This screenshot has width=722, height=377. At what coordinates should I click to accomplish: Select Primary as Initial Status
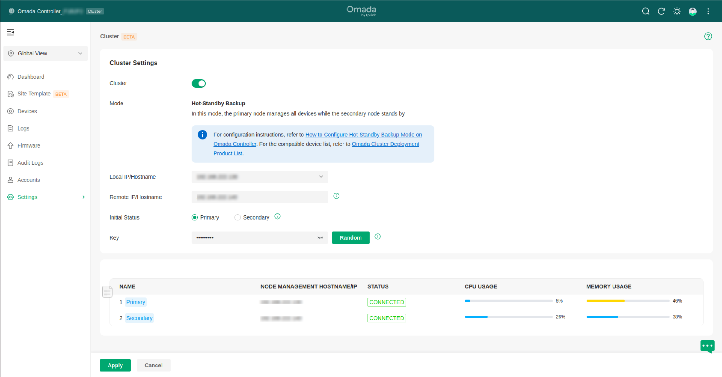click(x=205, y=217)
